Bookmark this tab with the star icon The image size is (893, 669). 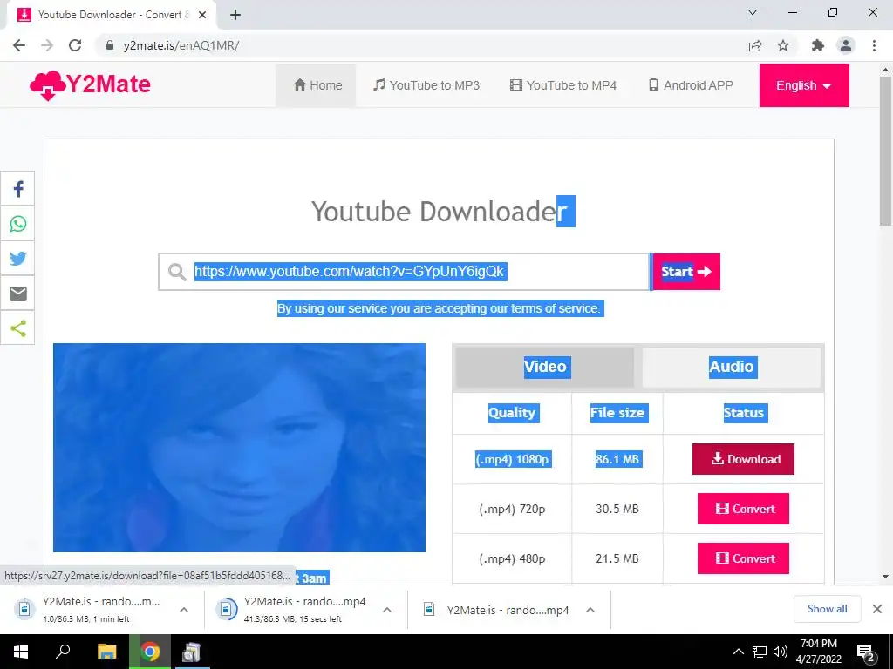783,45
